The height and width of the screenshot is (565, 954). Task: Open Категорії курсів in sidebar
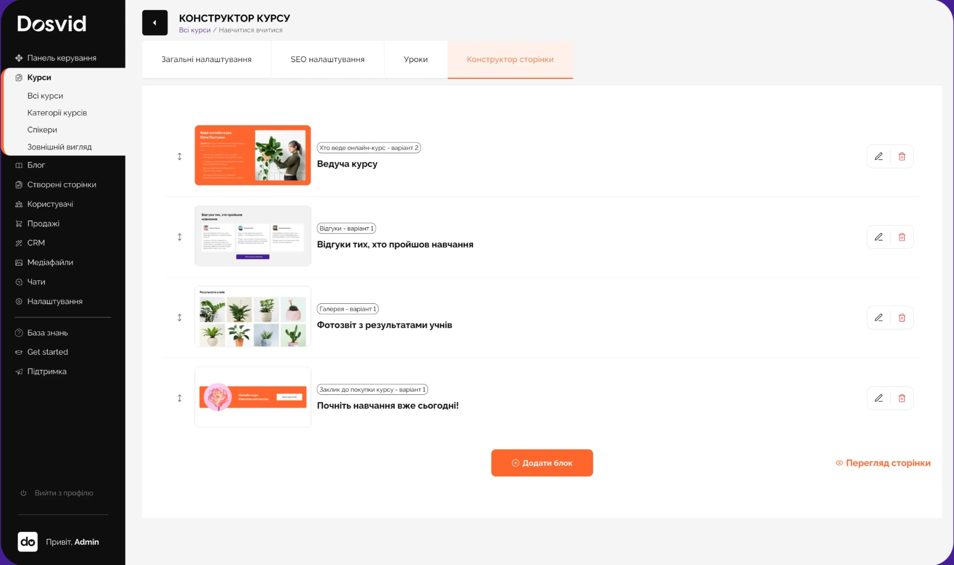[57, 113]
